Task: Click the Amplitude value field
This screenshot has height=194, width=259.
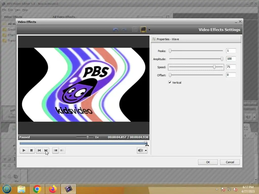Action: (231, 59)
